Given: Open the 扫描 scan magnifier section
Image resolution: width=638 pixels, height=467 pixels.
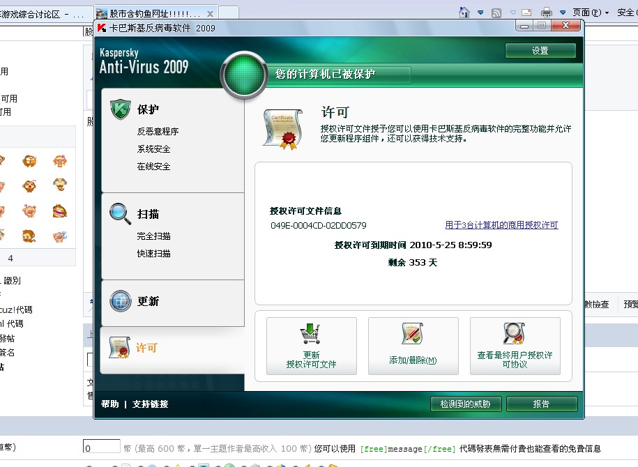Looking at the screenshot, I should tap(148, 214).
